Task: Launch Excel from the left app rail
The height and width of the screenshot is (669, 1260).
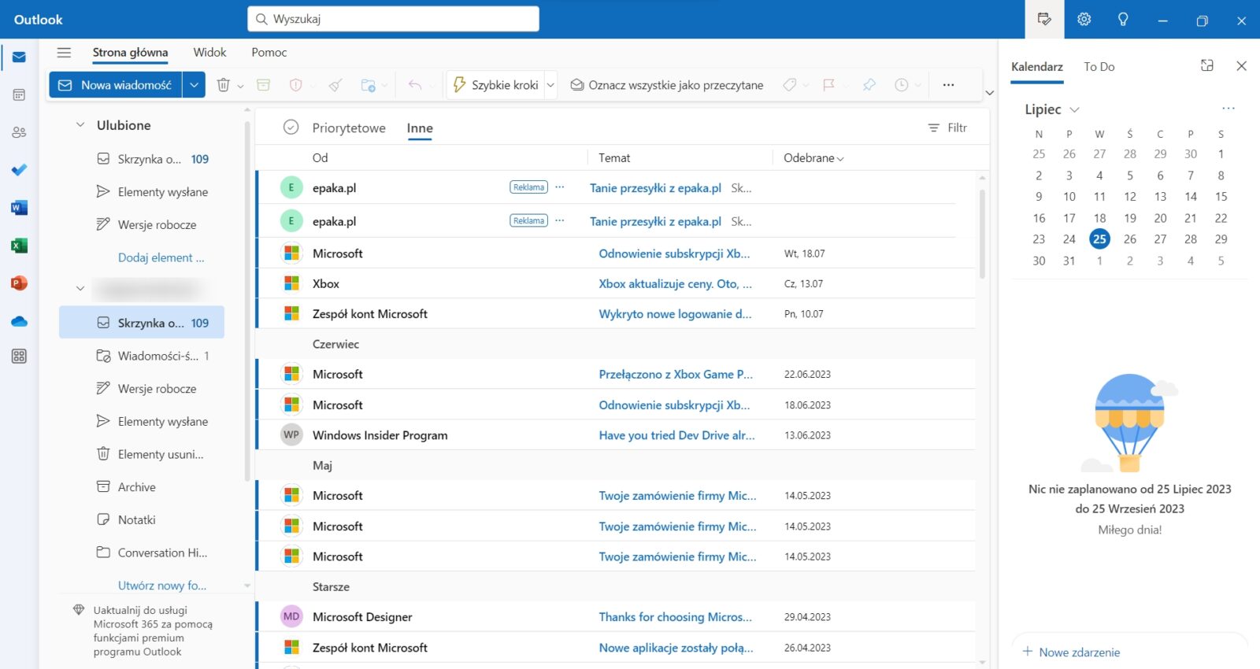Action: click(19, 246)
